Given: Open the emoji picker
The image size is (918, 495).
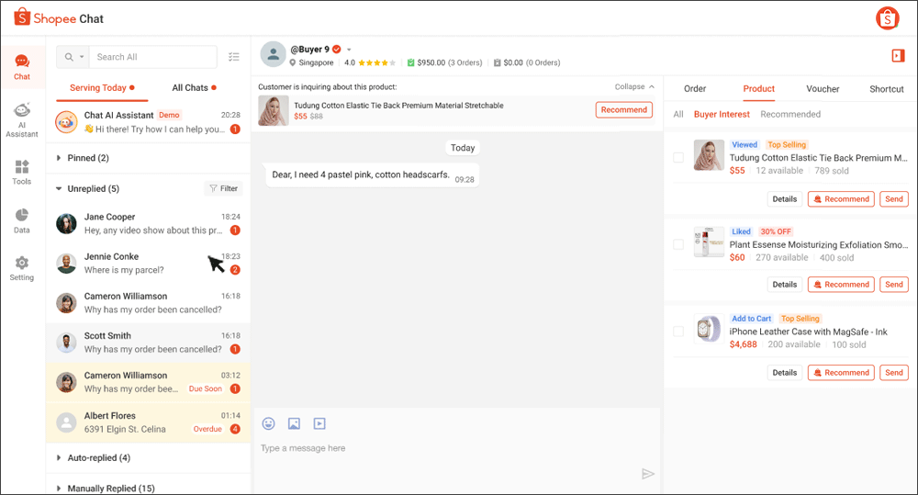Looking at the screenshot, I should point(269,423).
